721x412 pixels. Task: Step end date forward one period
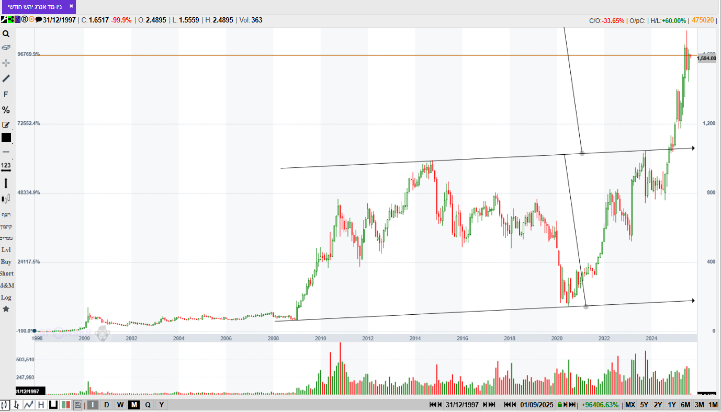pyautogui.click(x=566, y=405)
